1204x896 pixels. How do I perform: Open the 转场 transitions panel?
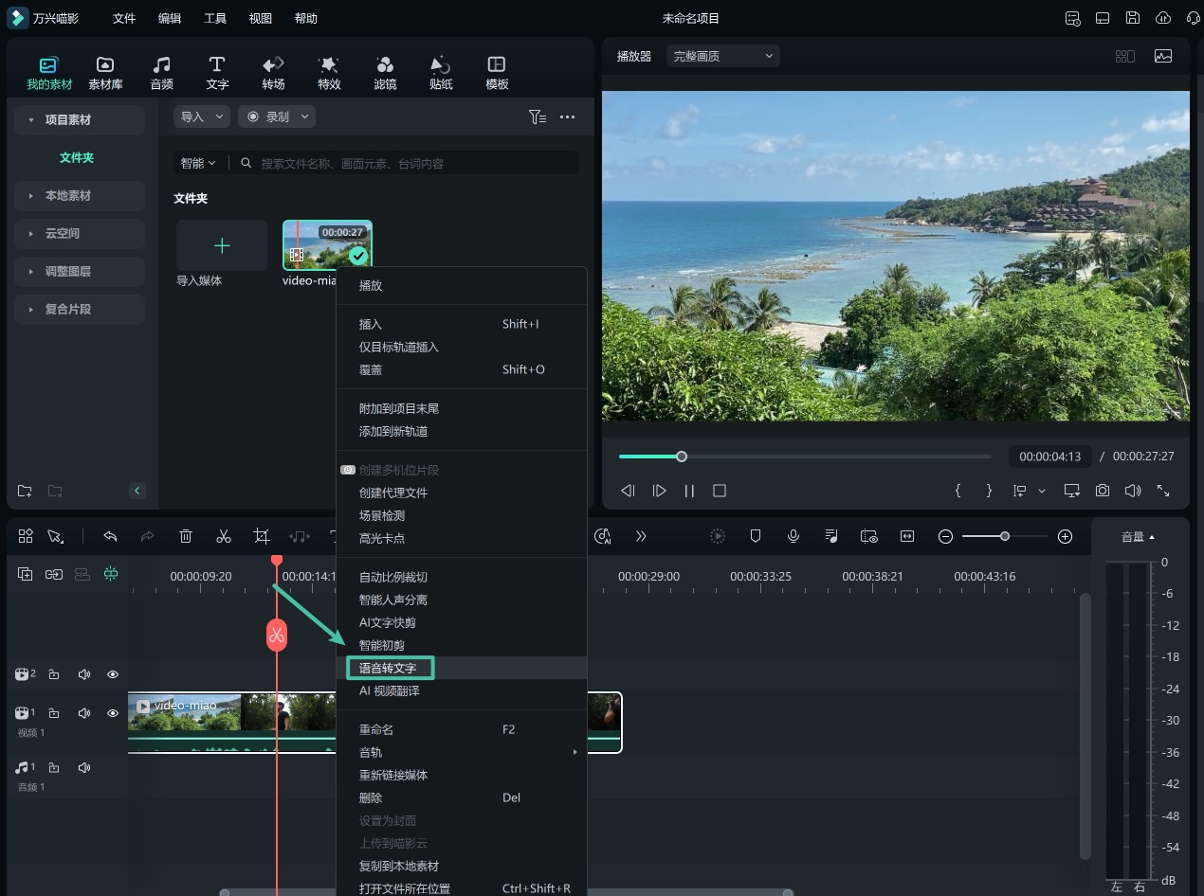coord(273,73)
